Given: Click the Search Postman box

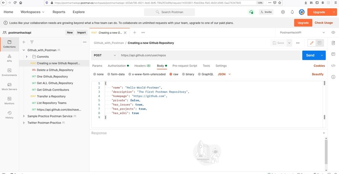Looking at the screenshot, I should (169, 12).
